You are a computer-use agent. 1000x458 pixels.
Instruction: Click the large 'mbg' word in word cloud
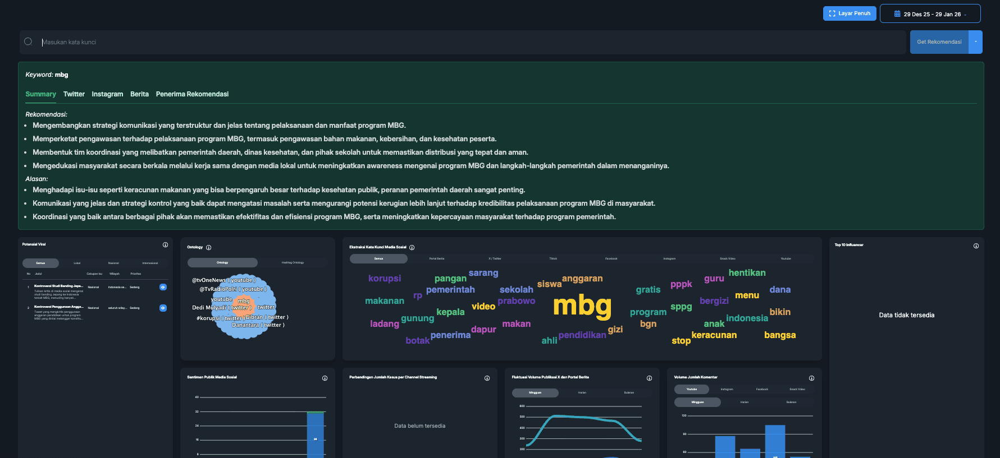point(582,306)
